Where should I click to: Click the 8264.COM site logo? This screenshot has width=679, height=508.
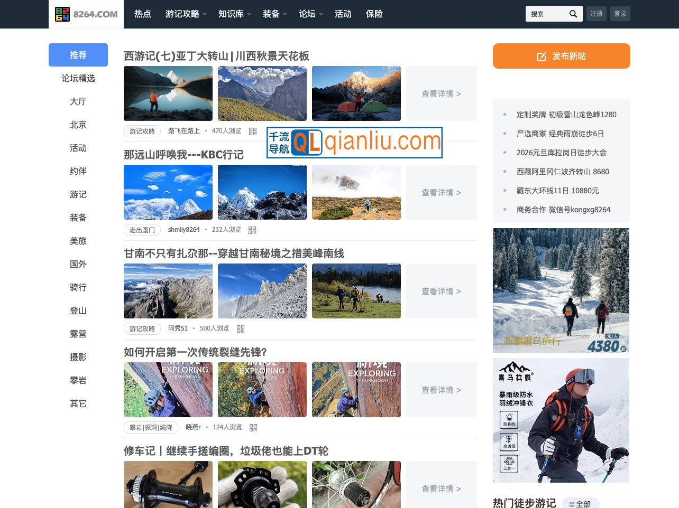pos(86,14)
